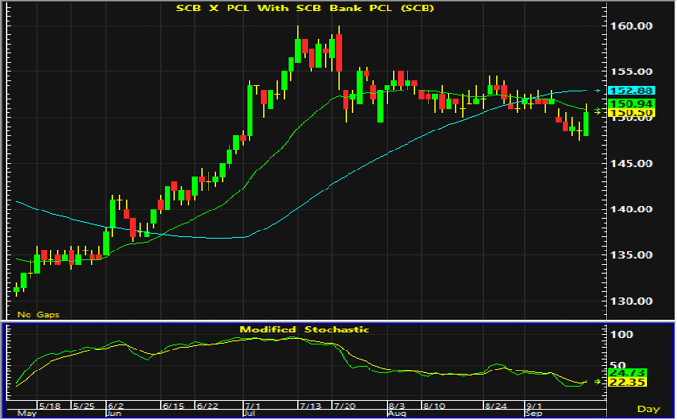Screen dimensions: 677x420
Task: Click the Modified Stochastic panel title
Action: click(x=305, y=330)
